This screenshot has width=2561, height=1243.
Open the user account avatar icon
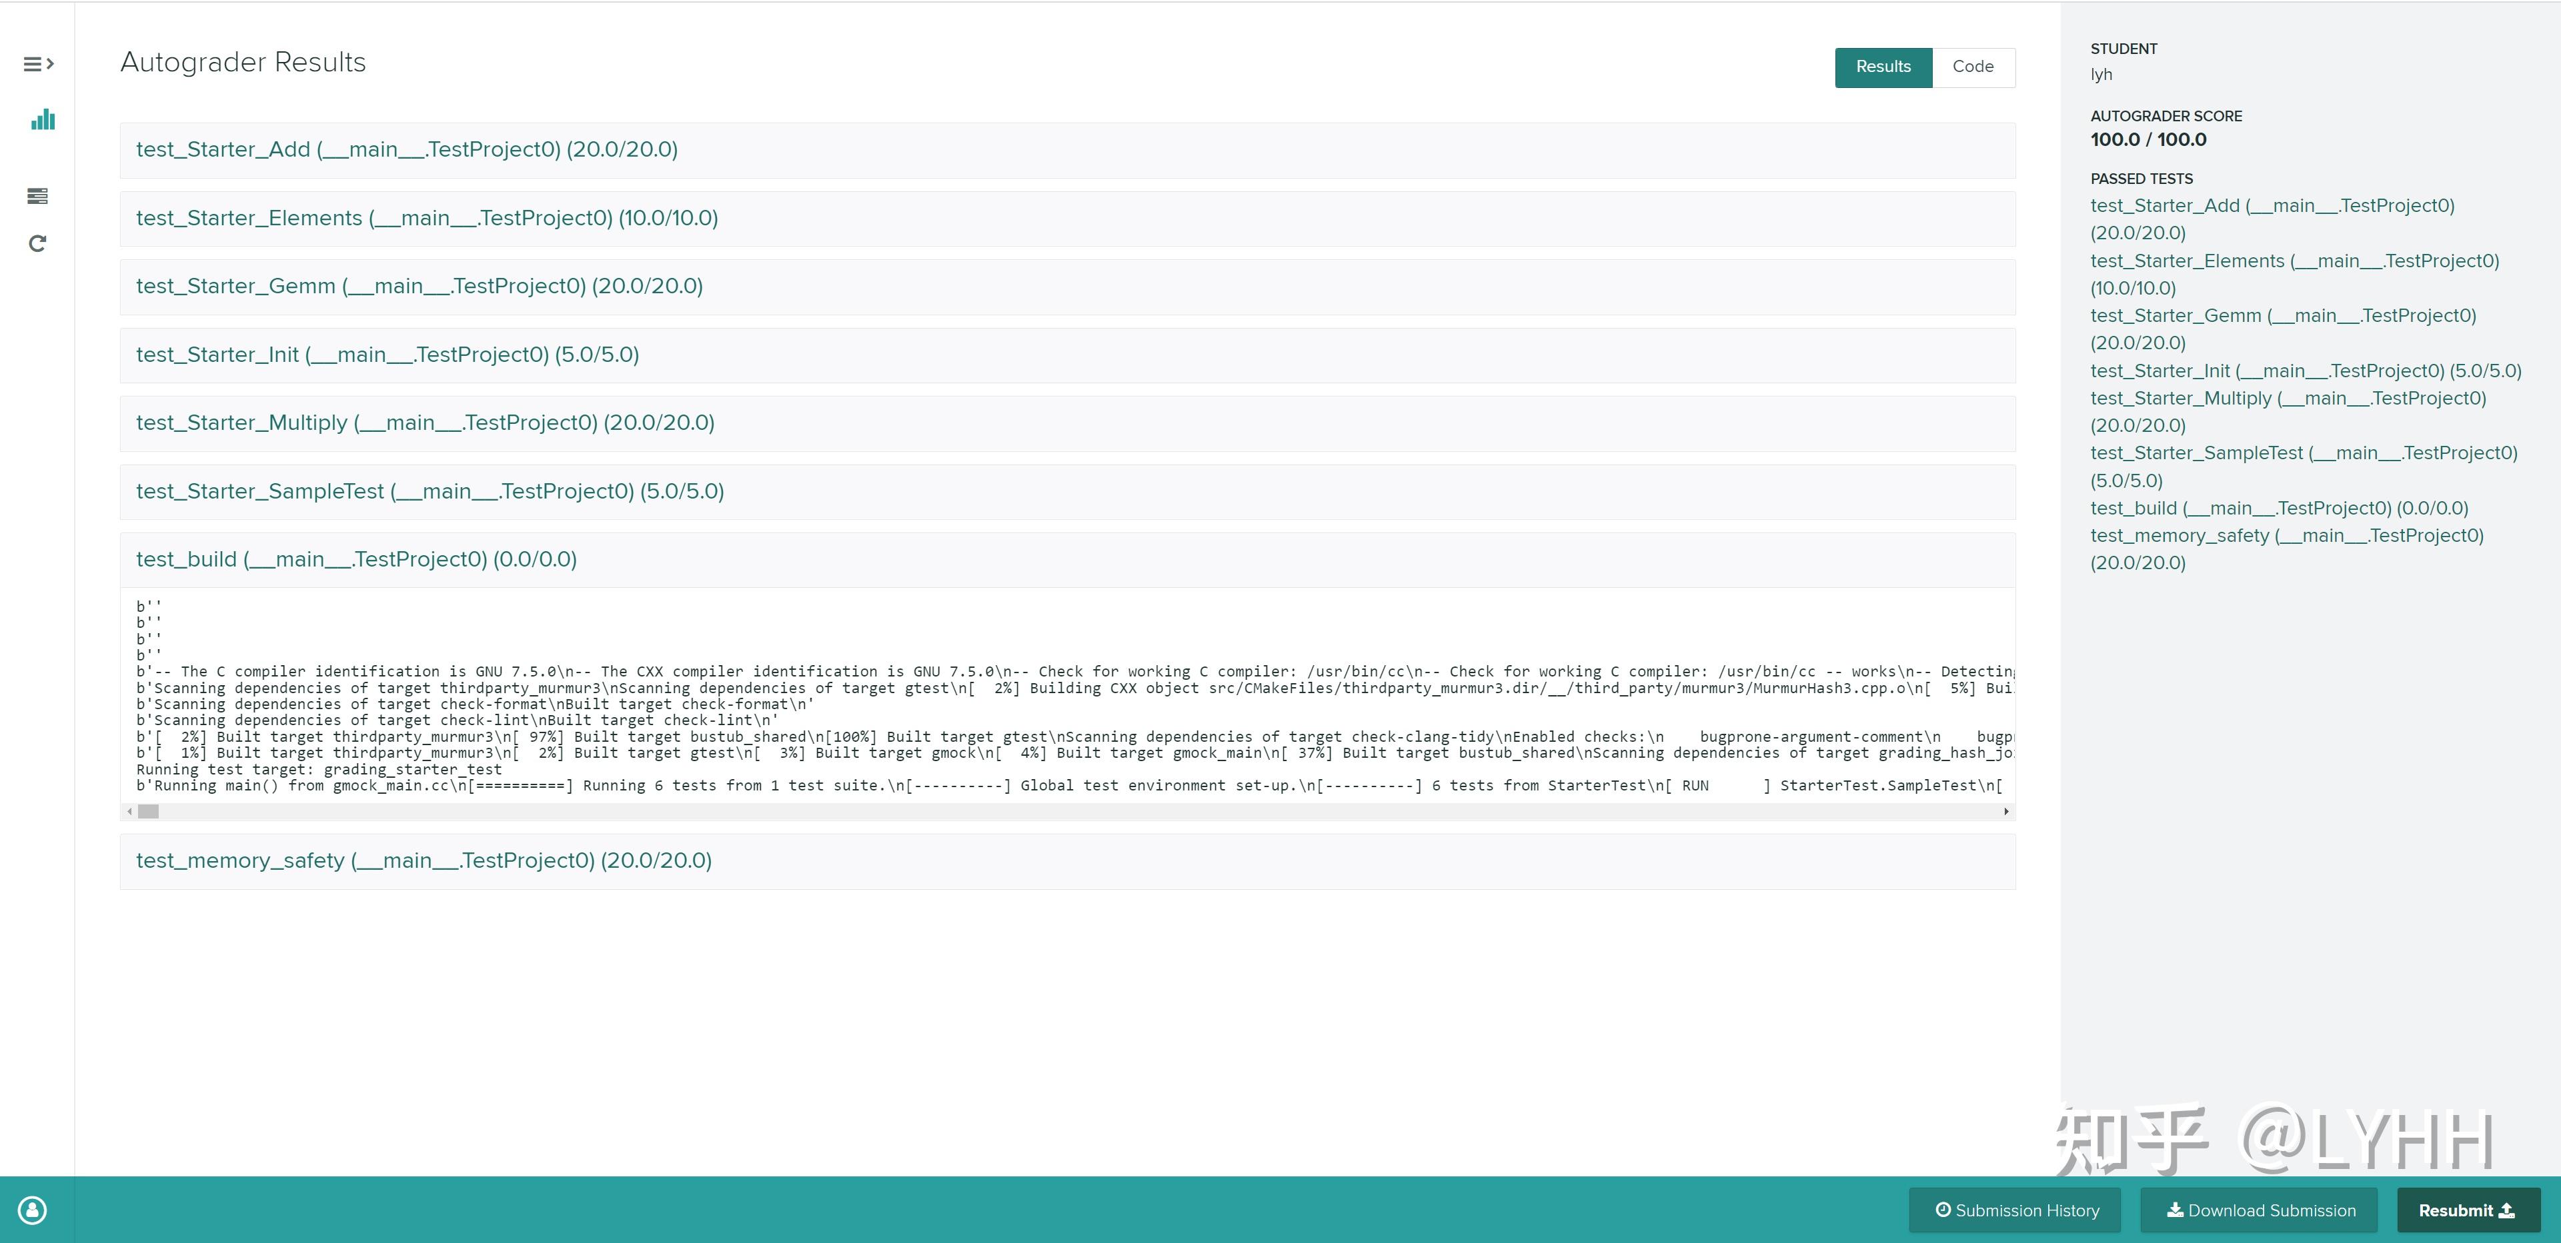point(32,1209)
